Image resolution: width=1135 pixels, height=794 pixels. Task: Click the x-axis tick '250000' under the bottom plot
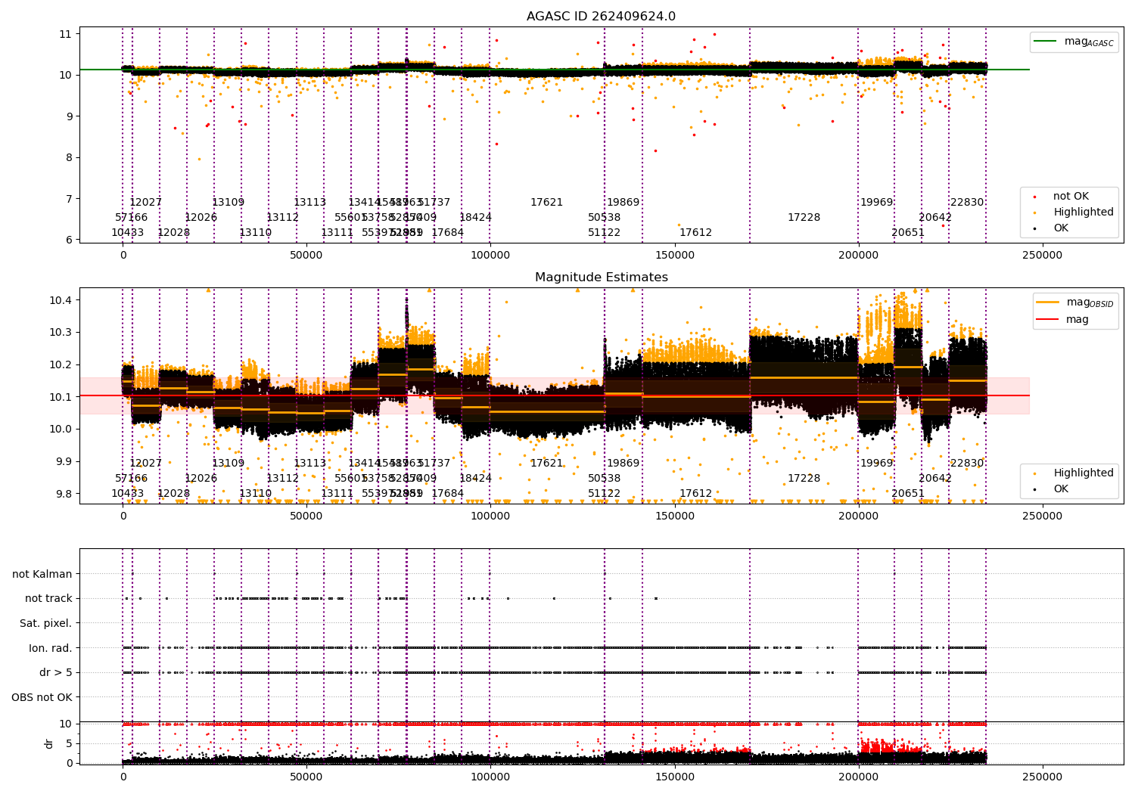pos(1042,777)
